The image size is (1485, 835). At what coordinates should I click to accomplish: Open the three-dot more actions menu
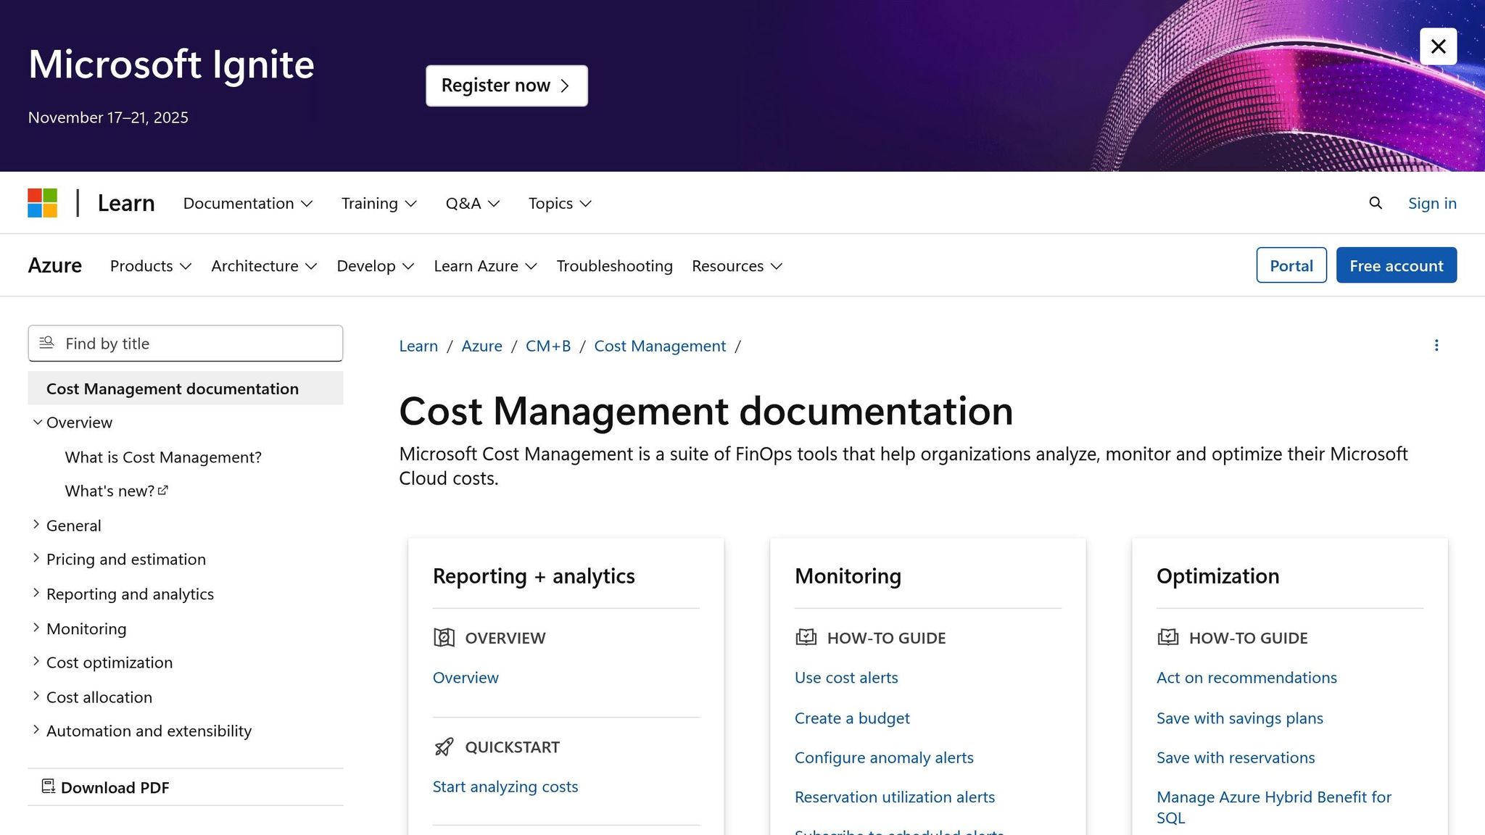coord(1436,346)
